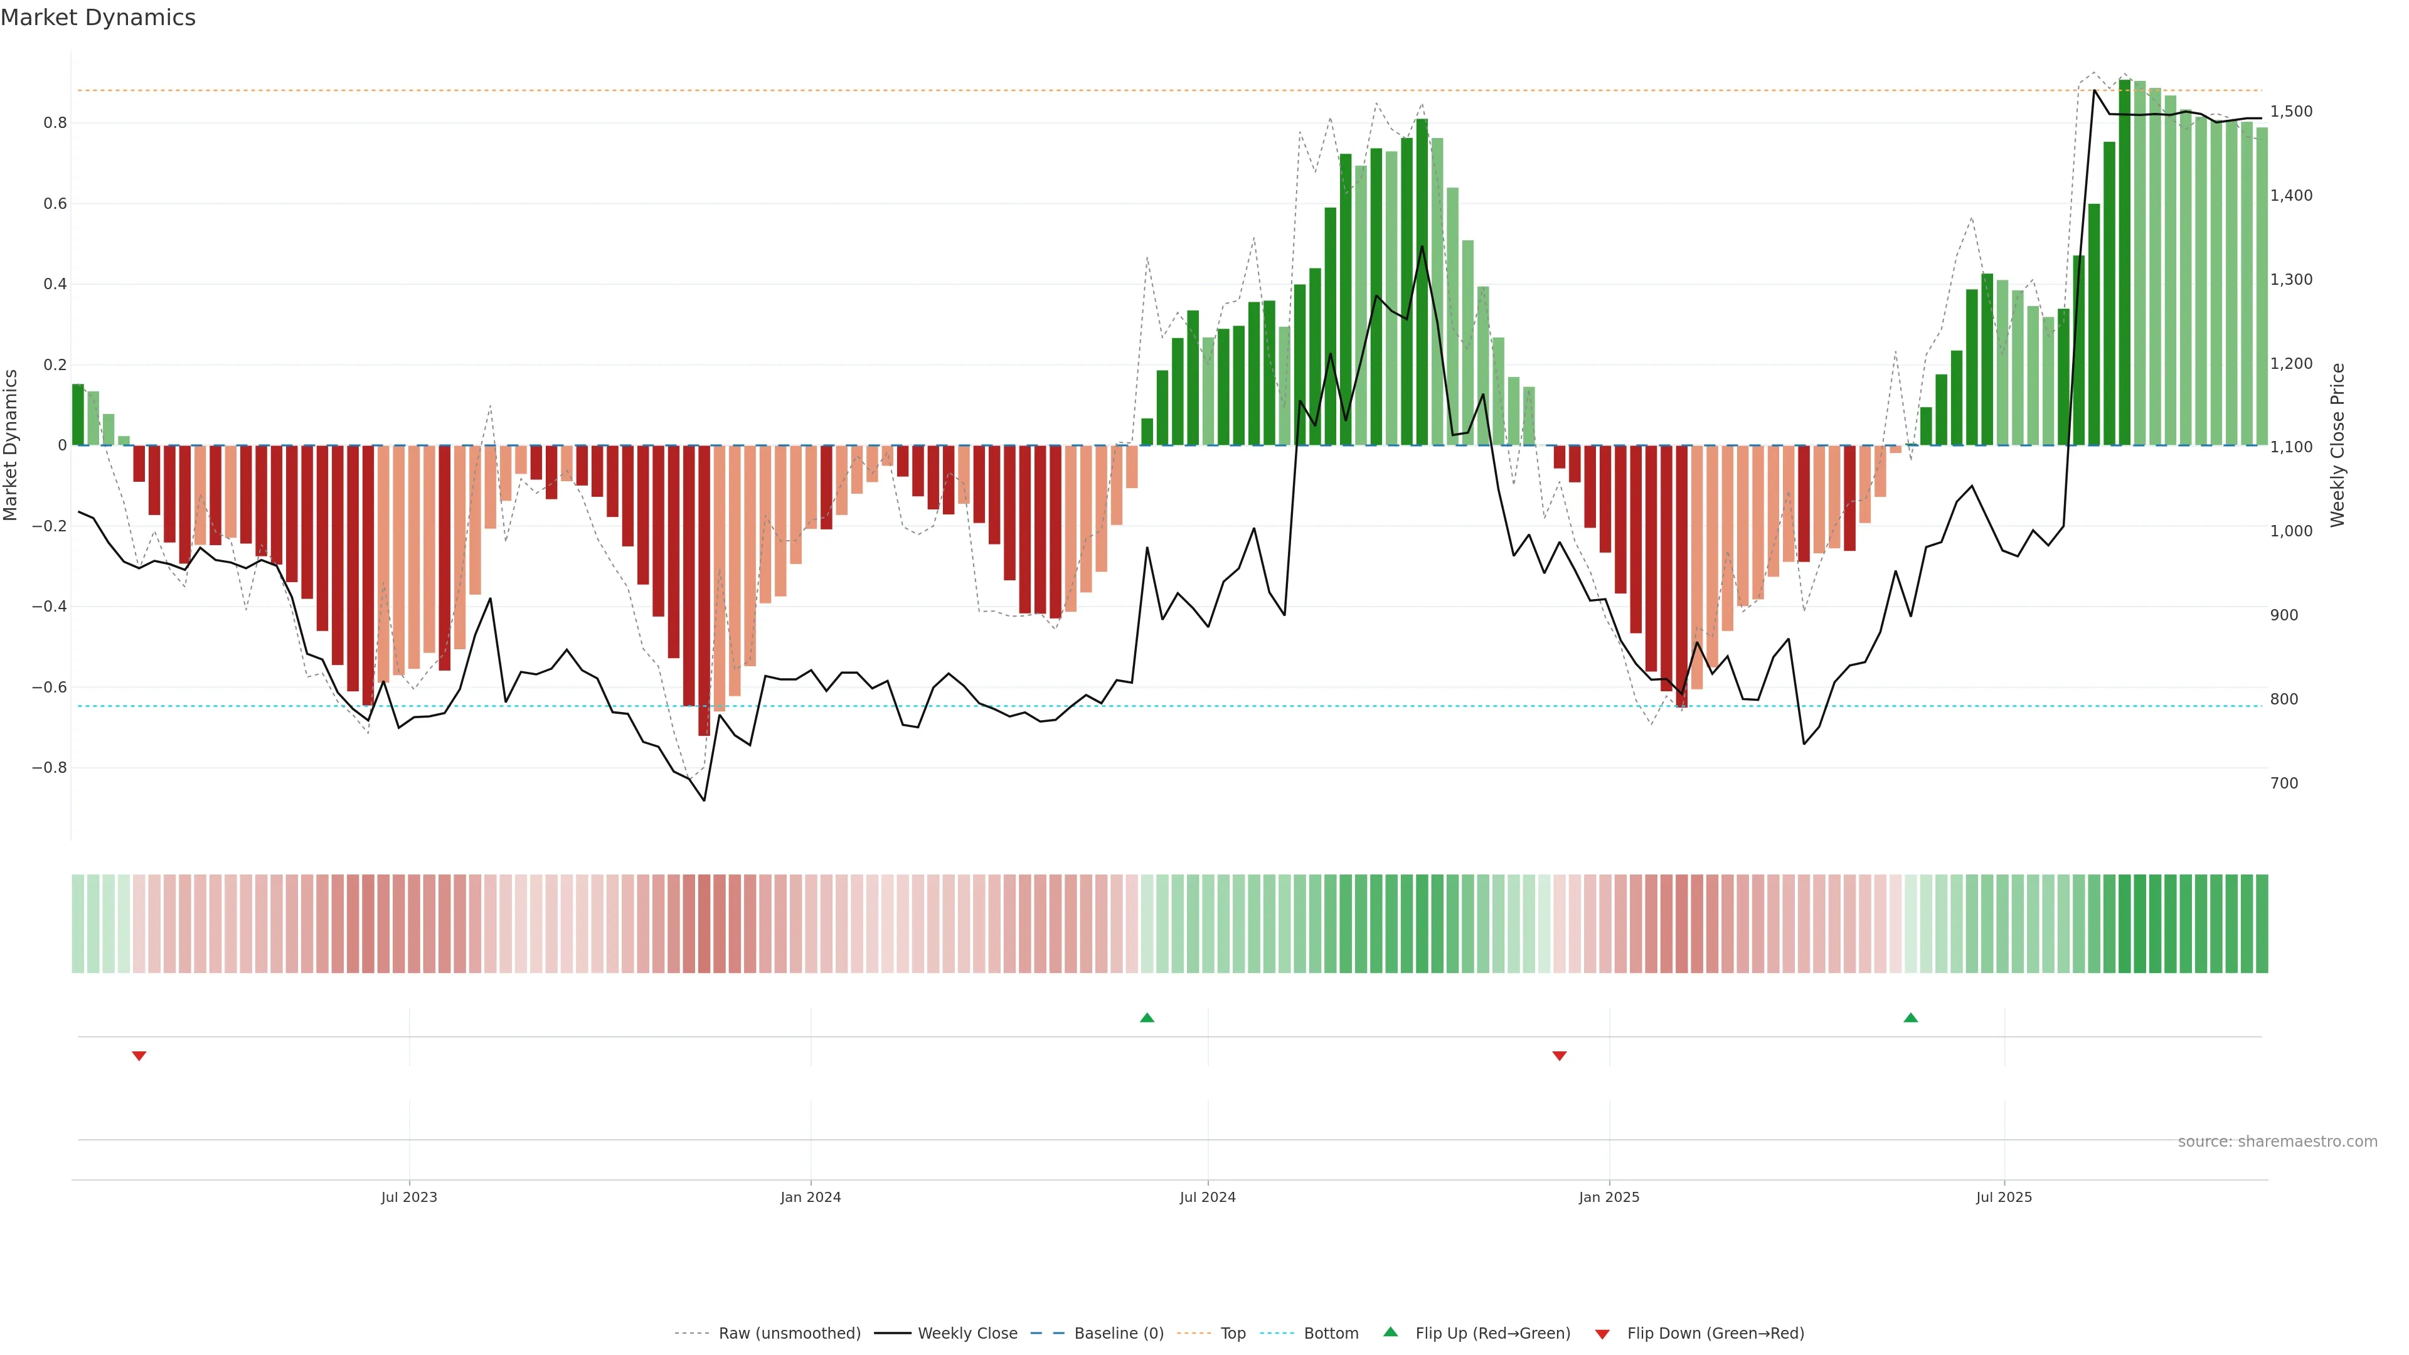This screenshot has width=2409, height=1355.
Task: Toggle the Top legend entry
Action: [x=1233, y=1334]
